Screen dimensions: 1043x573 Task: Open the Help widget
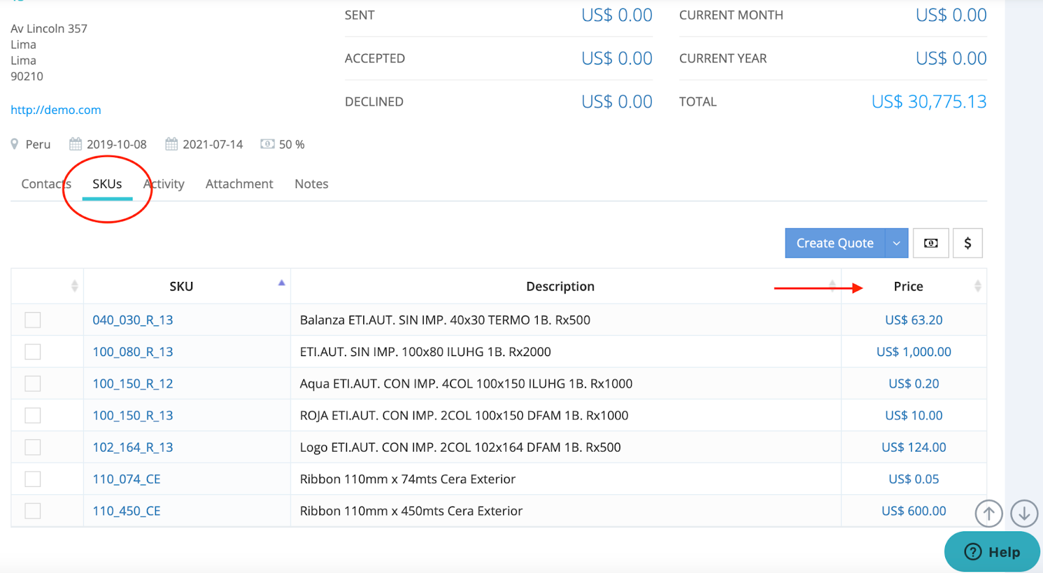(992, 552)
